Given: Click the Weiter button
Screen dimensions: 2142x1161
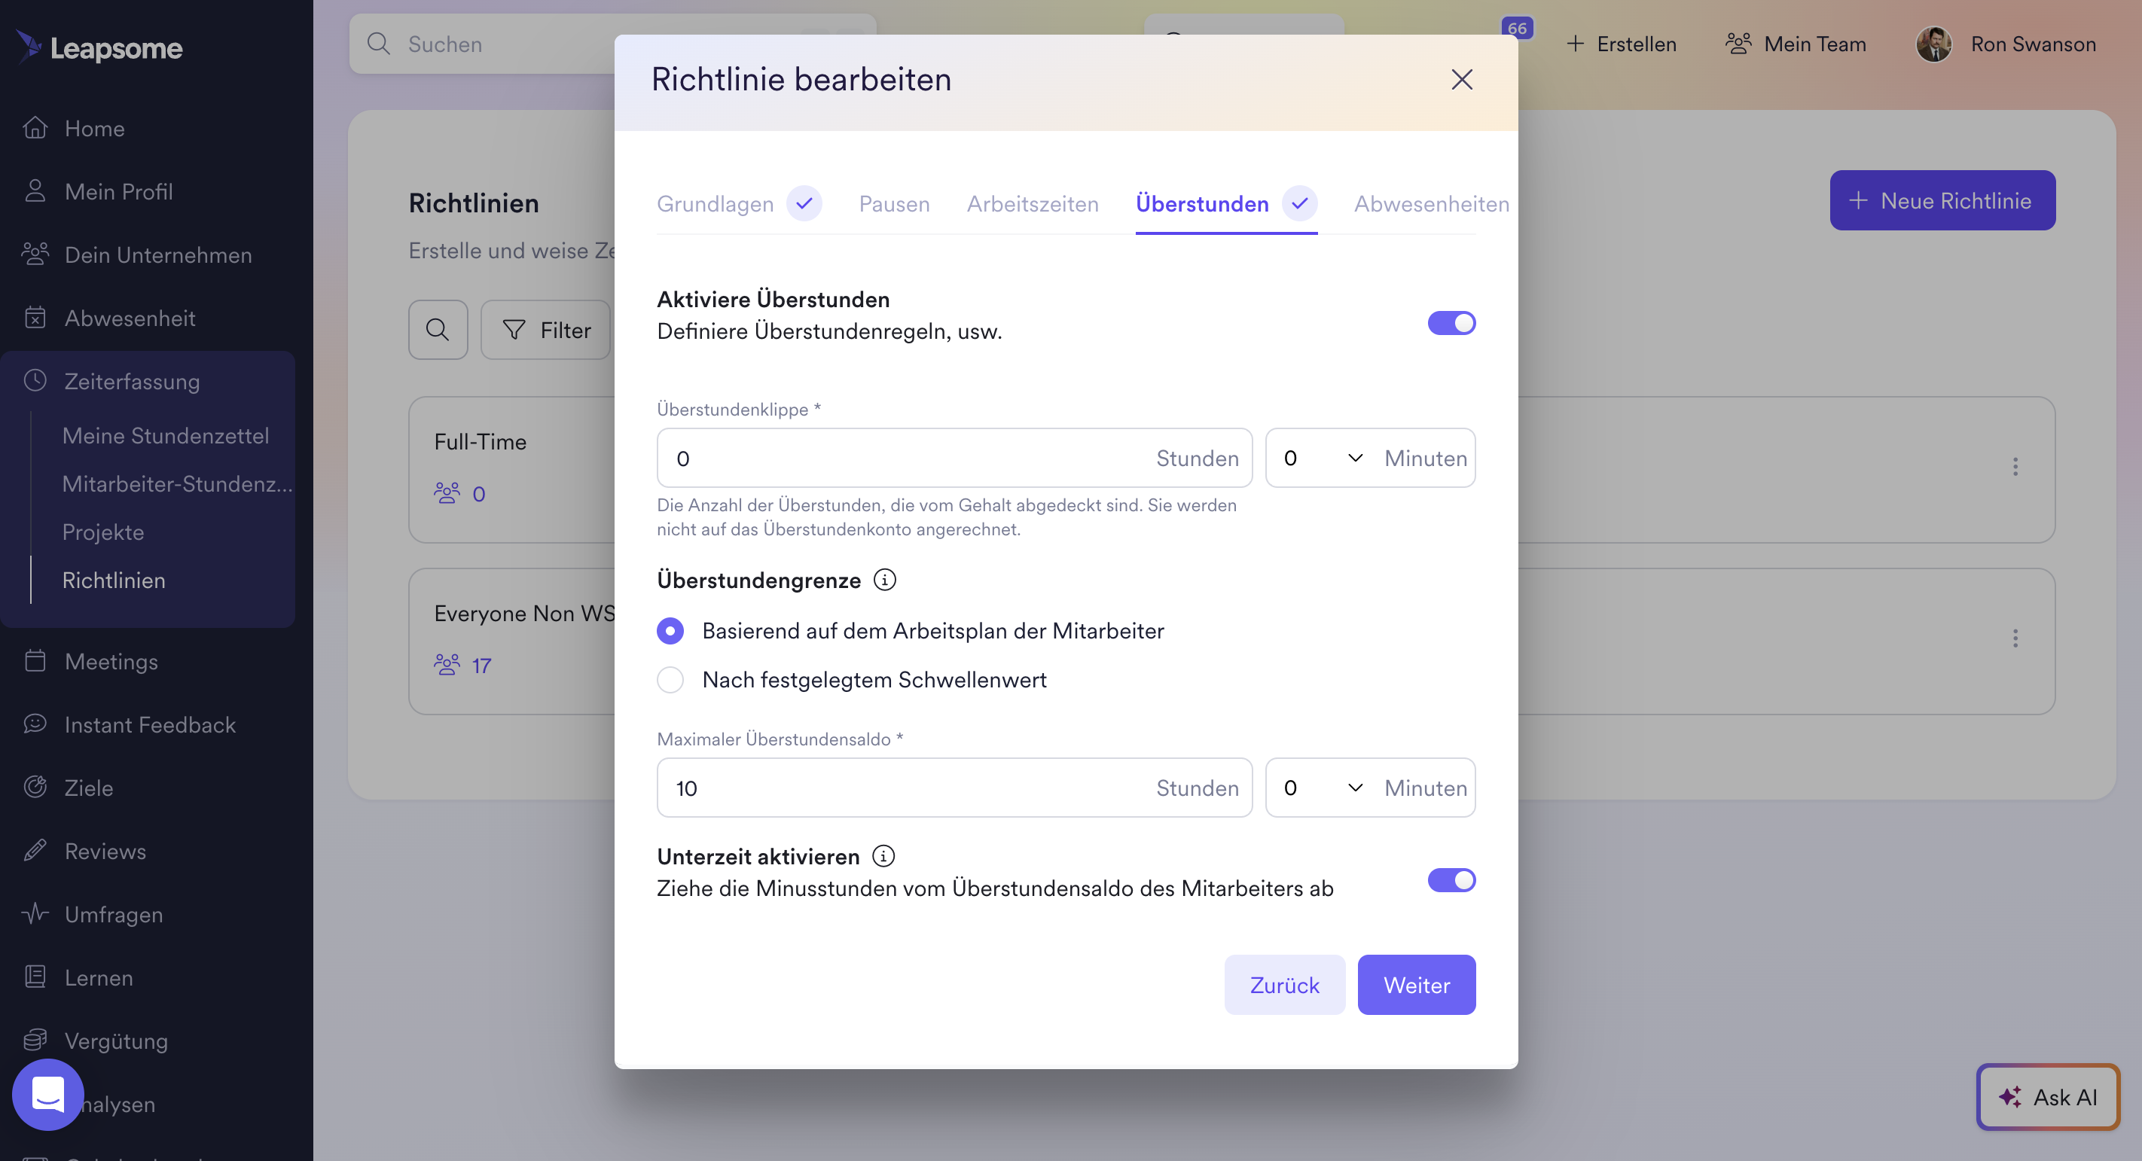Looking at the screenshot, I should click(x=1416, y=985).
